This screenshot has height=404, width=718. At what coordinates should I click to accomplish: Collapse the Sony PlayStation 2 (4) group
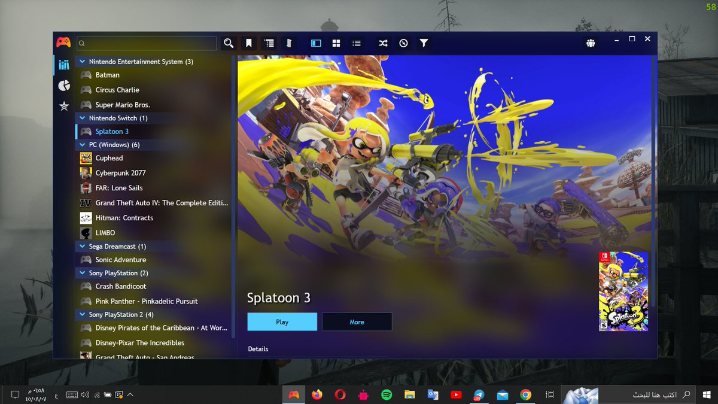click(x=83, y=314)
